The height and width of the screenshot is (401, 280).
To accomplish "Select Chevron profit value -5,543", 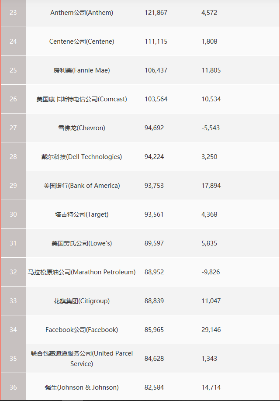I will point(211,128).
